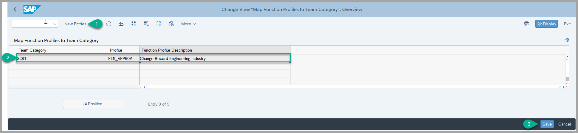Screen dimensions: 578x133
Task: Click the undo change arrow icon
Action: coord(121,24)
